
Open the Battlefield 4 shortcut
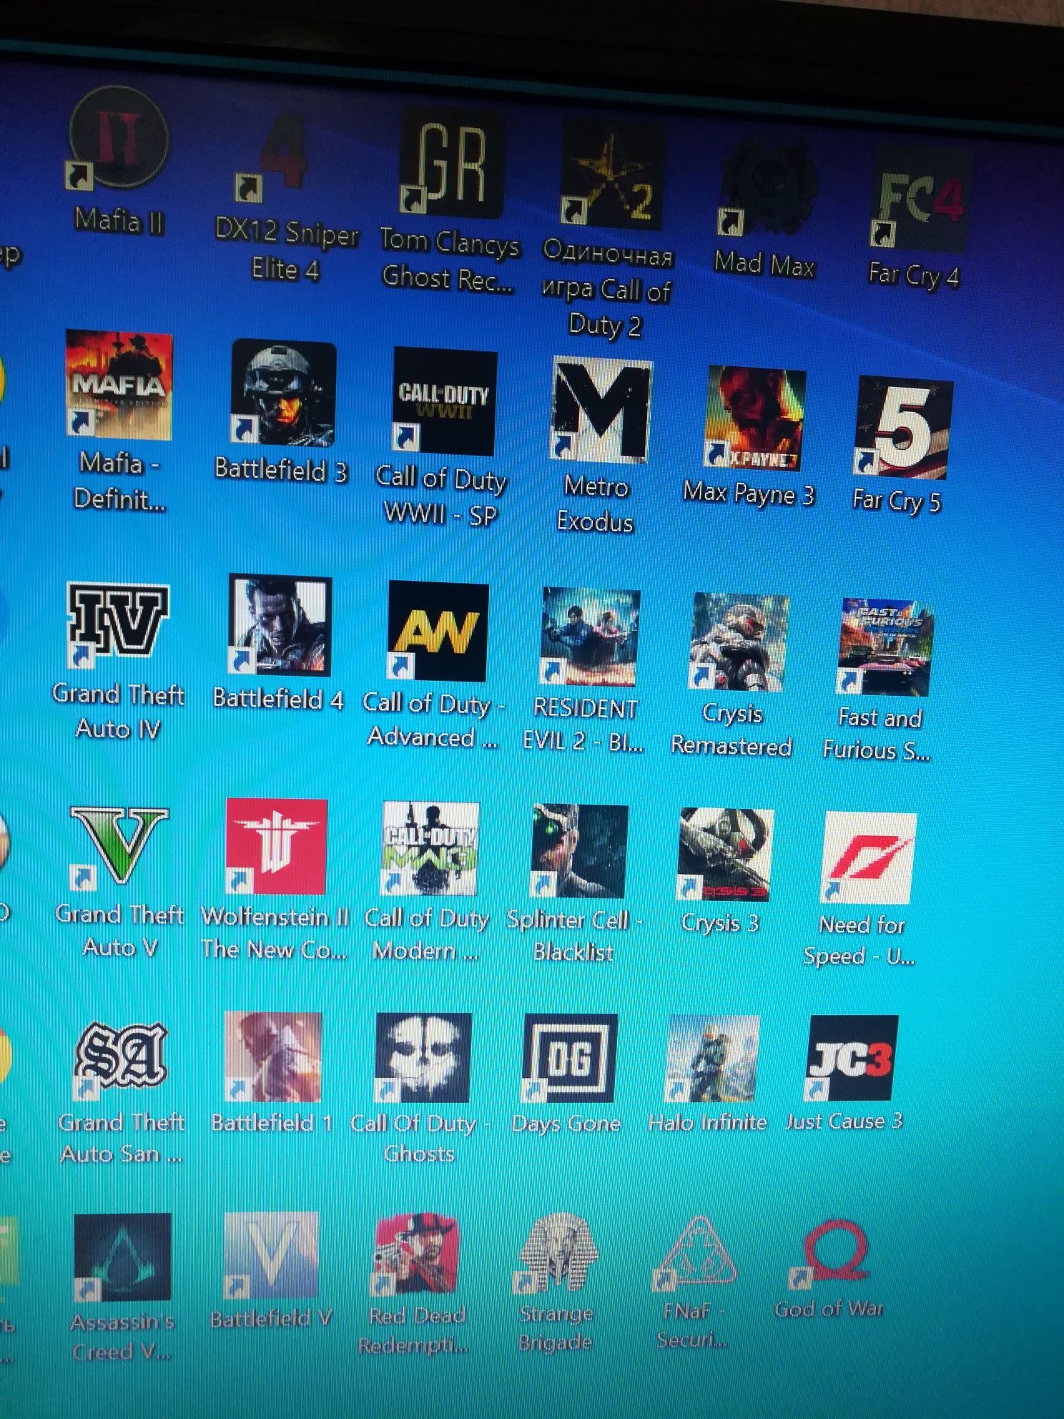tap(280, 626)
